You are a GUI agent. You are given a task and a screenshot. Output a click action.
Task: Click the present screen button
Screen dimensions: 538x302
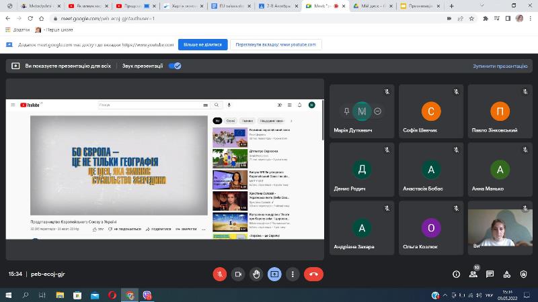coord(274,274)
